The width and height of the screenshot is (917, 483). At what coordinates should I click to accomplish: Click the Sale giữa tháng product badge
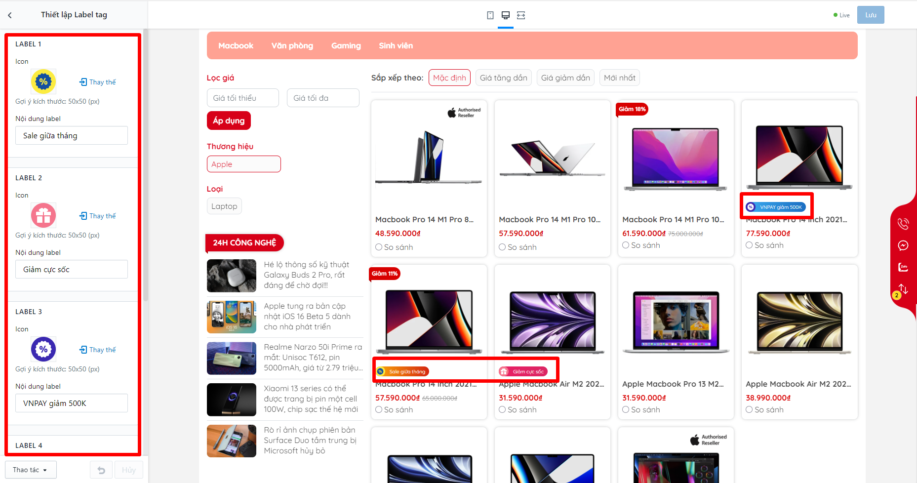pyautogui.click(x=402, y=371)
